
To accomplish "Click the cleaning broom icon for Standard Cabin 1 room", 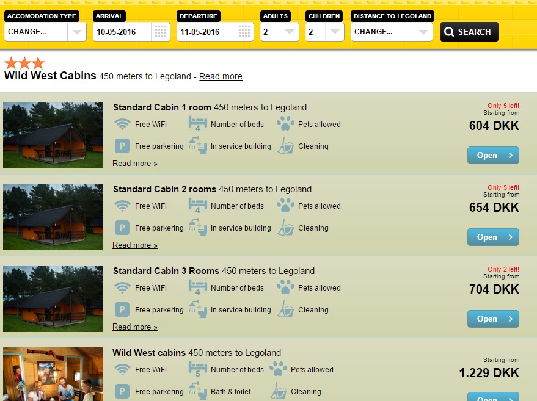I will click(x=285, y=146).
